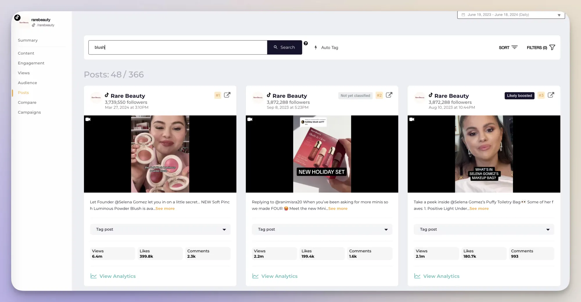Expand Tag post dropdown on post #1
Screen dimensions: 581x302
[160, 229]
